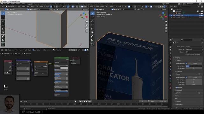Click the timeline play button
The image size is (204, 114).
coord(86,101)
